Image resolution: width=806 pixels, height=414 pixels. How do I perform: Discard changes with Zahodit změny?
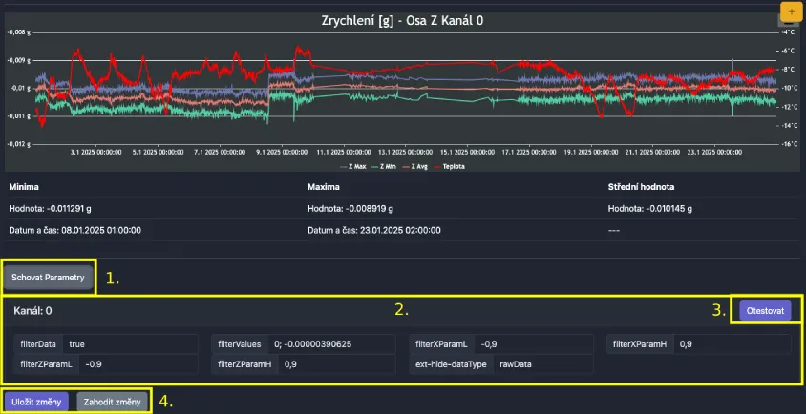113,402
